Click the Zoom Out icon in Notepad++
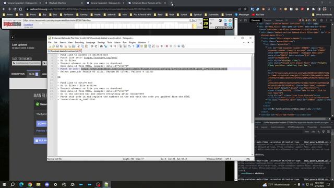This screenshot has height=188, width=334. [x=115, y=46]
